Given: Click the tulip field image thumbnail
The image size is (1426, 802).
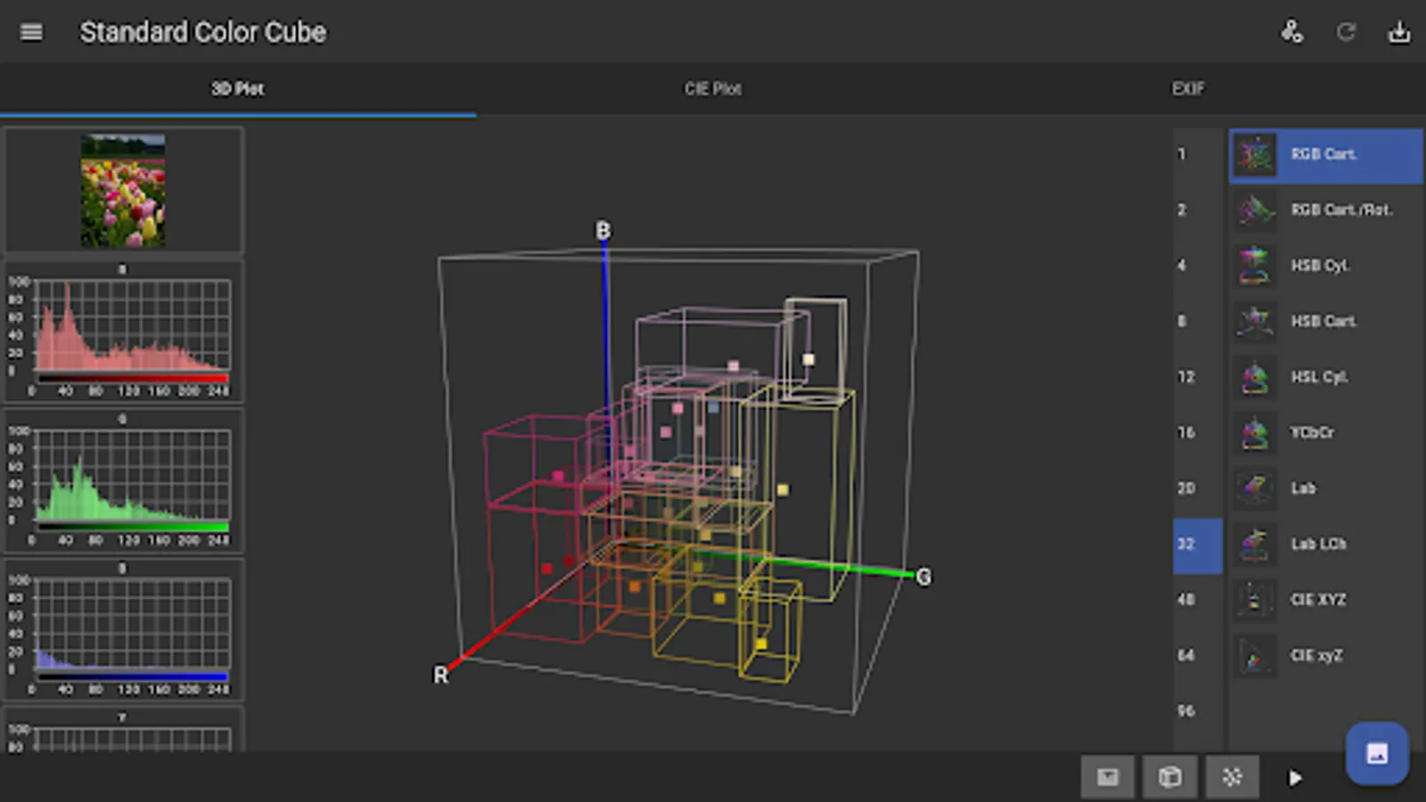Looking at the screenshot, I should (123, 191).
